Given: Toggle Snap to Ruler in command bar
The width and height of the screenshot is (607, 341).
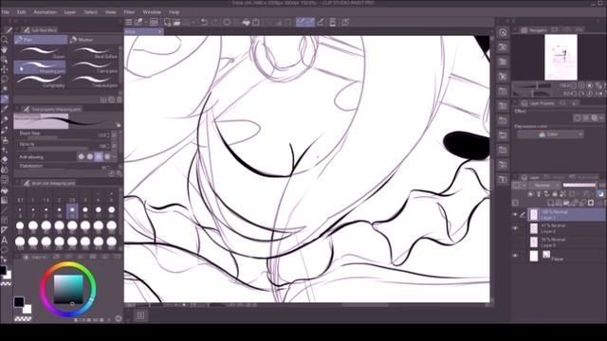Looking at the screenshot, I should click(301, 23).
